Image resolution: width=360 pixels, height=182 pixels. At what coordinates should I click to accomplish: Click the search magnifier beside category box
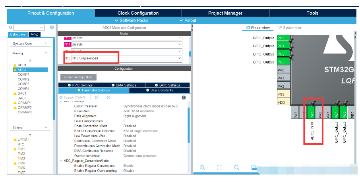pyautogui.click(x=11, y=27)
